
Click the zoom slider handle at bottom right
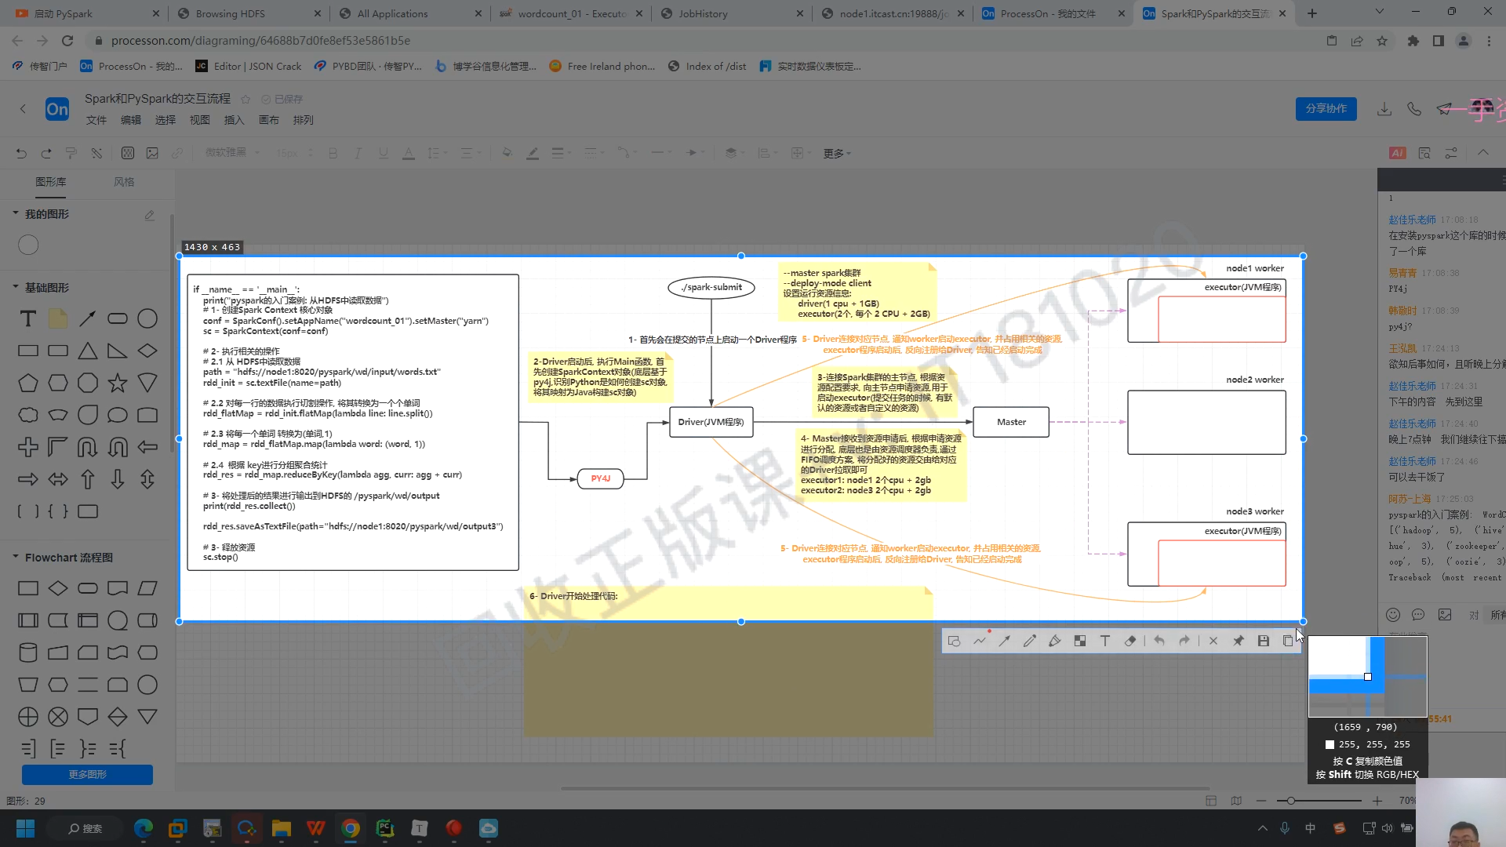1291,801
